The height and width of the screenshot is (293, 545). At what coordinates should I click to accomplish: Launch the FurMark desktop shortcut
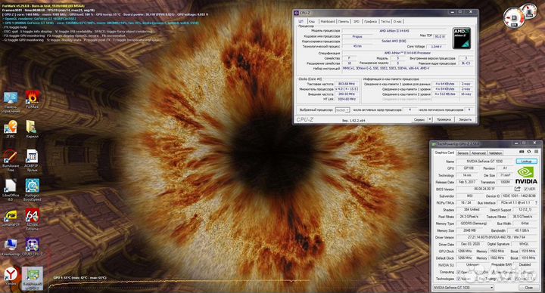[x=33, y=99]
